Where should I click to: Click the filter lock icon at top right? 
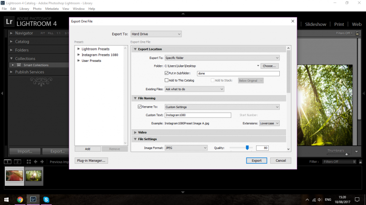357,33
